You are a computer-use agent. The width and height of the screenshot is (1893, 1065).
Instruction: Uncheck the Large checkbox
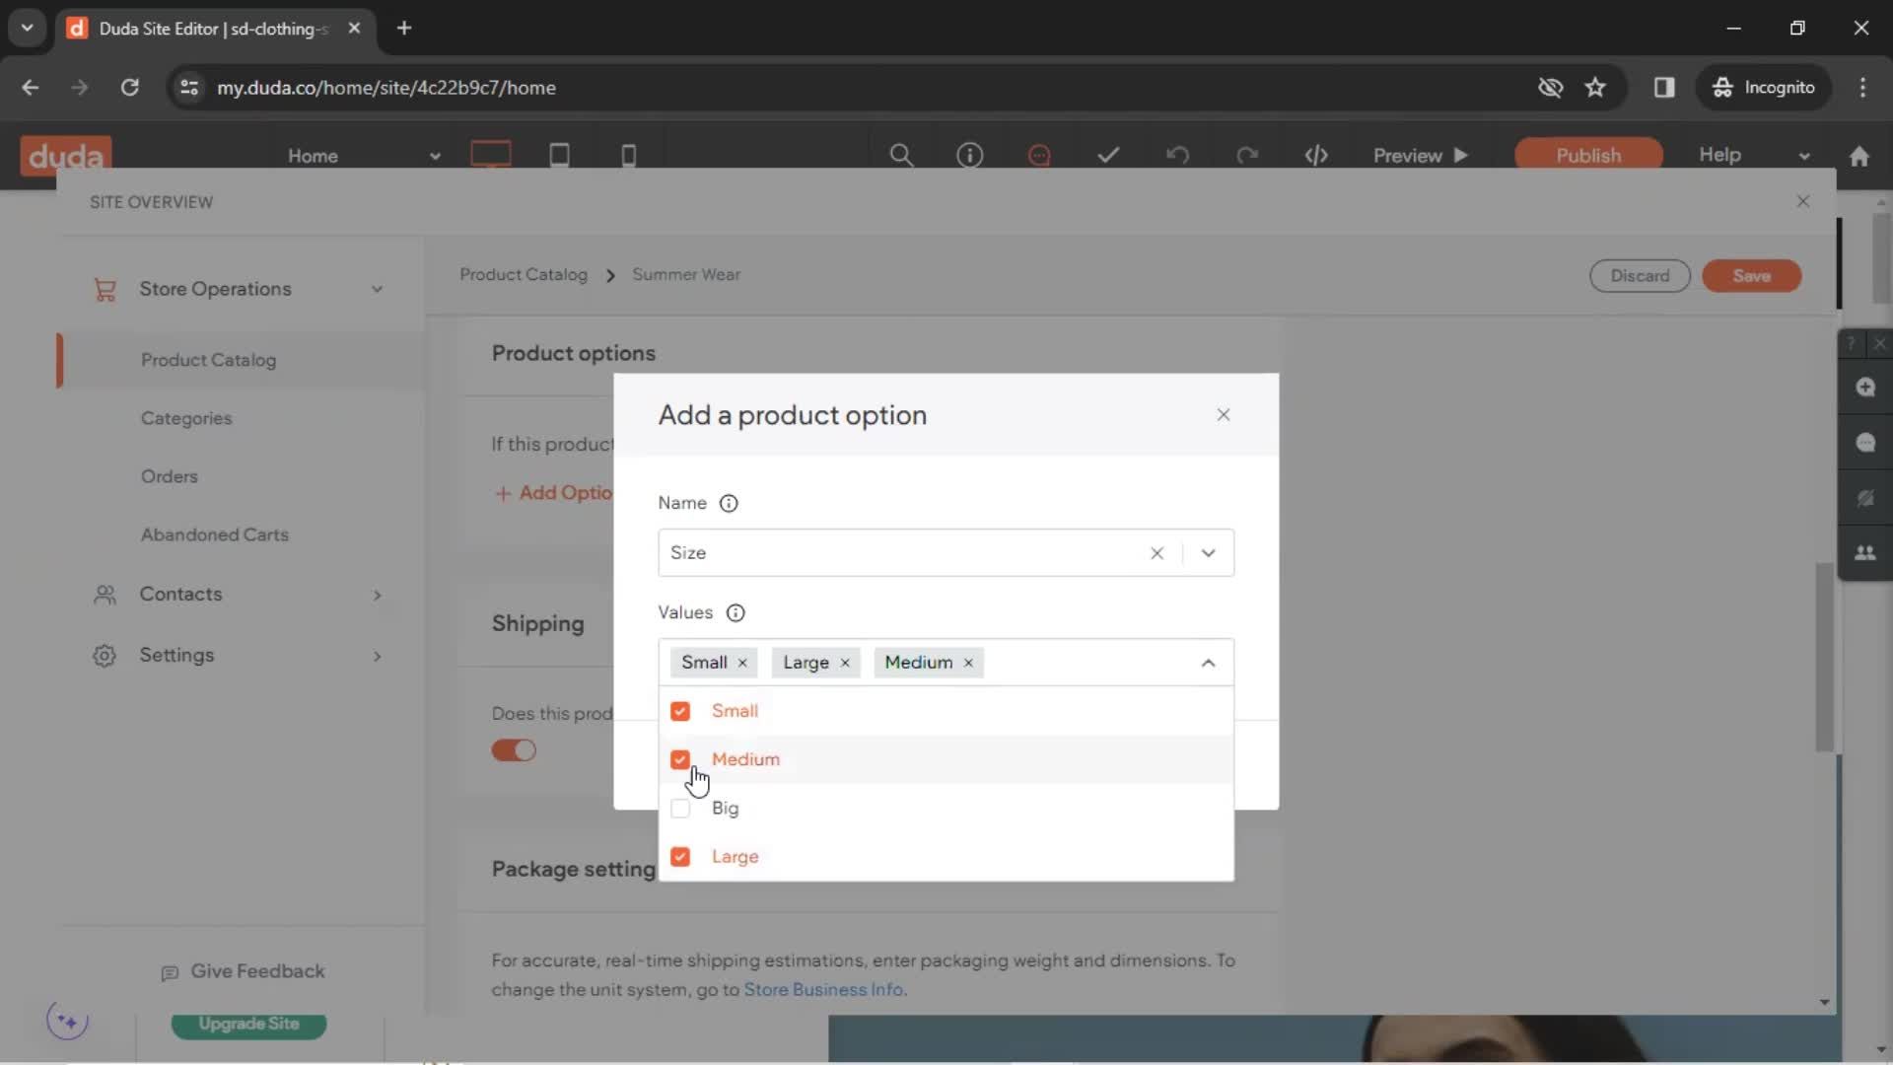[680, 857]
